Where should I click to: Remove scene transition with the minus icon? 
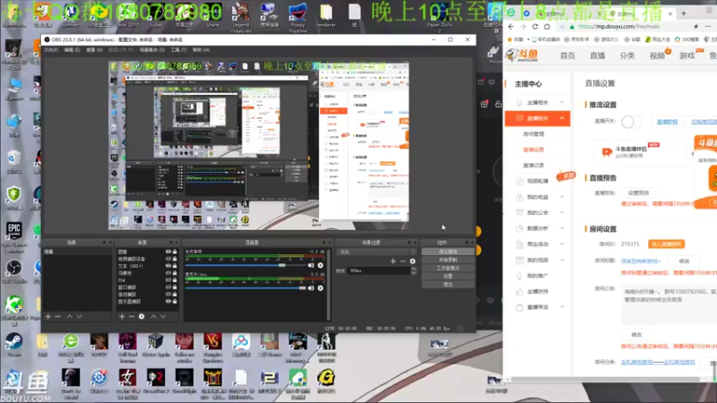(x=402, y=261)
